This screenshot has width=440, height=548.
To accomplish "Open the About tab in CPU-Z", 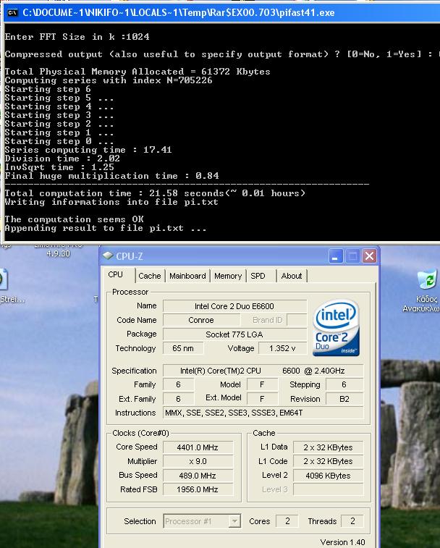I will click(x=292, y=276).
